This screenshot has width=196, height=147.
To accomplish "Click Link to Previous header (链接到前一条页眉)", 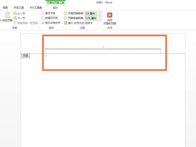I will point(25,23).
